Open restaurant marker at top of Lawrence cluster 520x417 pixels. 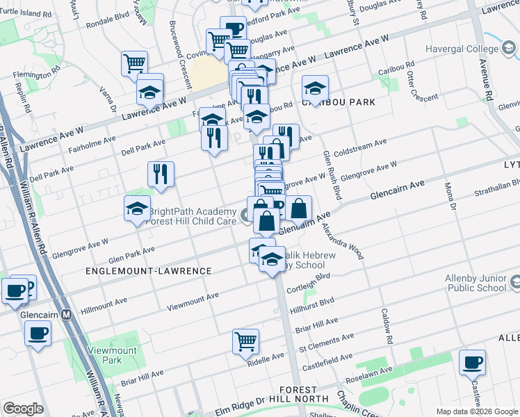tap(254, 96)
